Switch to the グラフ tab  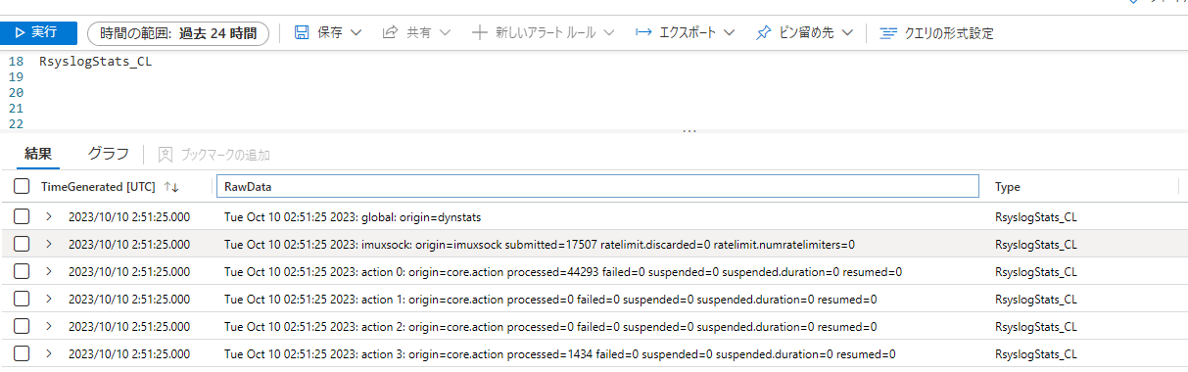pyautogui.click(x=109, y=154)
